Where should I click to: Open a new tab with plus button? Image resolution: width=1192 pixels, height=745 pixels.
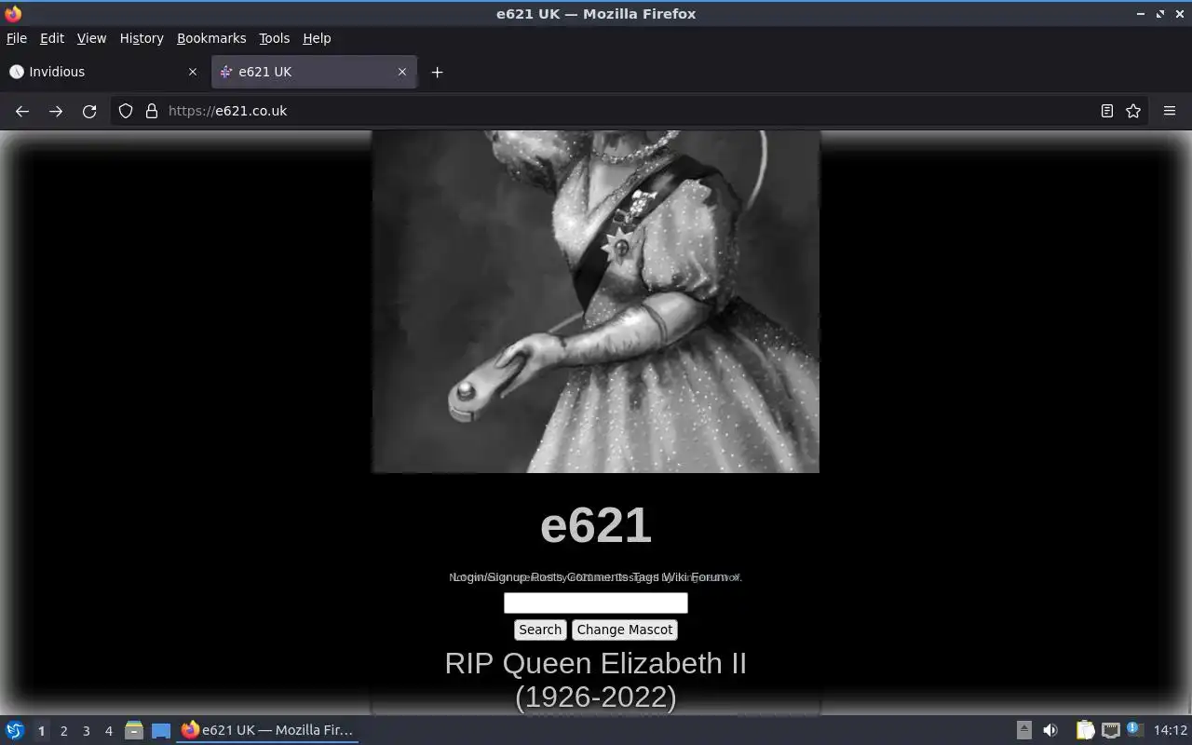tap(437, 72)
